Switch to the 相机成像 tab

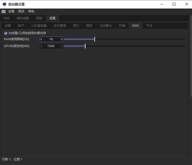[x=23, y=18]
